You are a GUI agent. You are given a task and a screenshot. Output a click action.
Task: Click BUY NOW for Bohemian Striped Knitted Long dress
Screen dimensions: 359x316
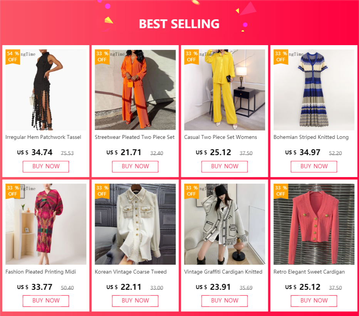[x=314, y=166]
